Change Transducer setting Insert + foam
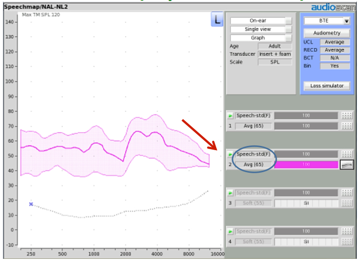 [274, 54]
